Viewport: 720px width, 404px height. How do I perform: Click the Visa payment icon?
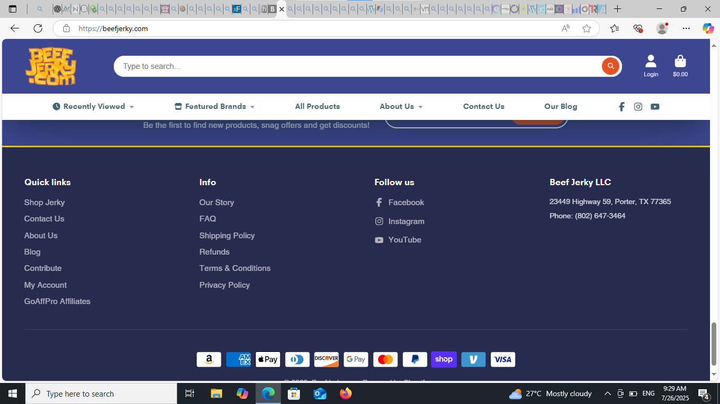(503, 359)
